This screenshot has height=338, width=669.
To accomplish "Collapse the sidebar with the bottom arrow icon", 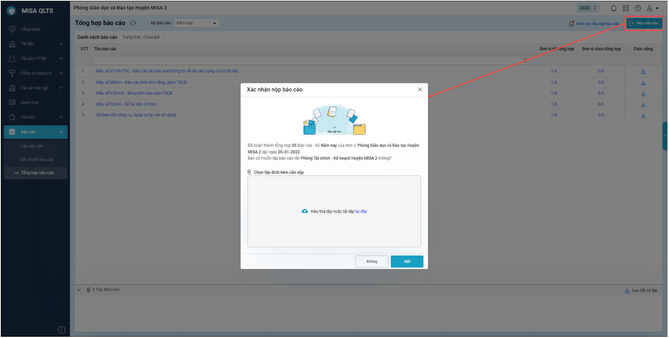I will coord(62,330).
